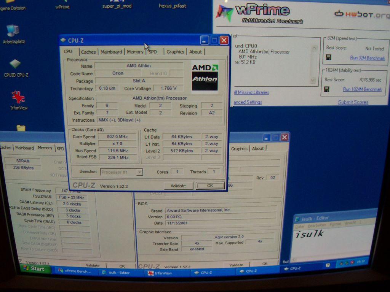The width and height of the screenshot is (390, 292).
Task: Launch the CPUID CPU-Z desktop shortcut
Action: (x=15, y=68)
